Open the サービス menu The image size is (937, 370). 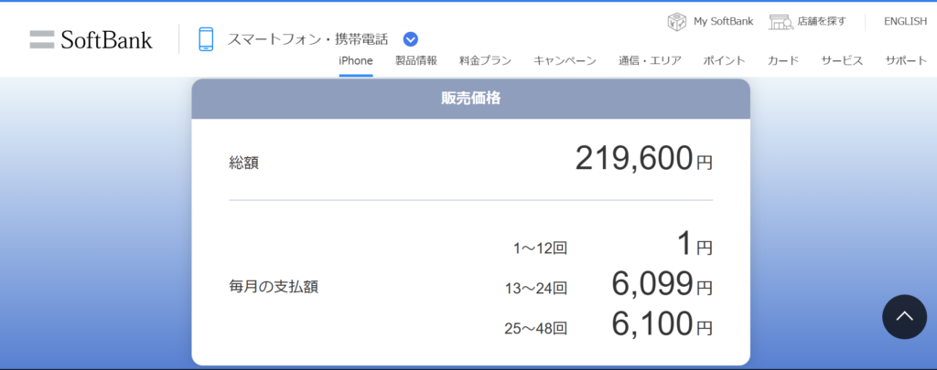(x=842, y=60)
